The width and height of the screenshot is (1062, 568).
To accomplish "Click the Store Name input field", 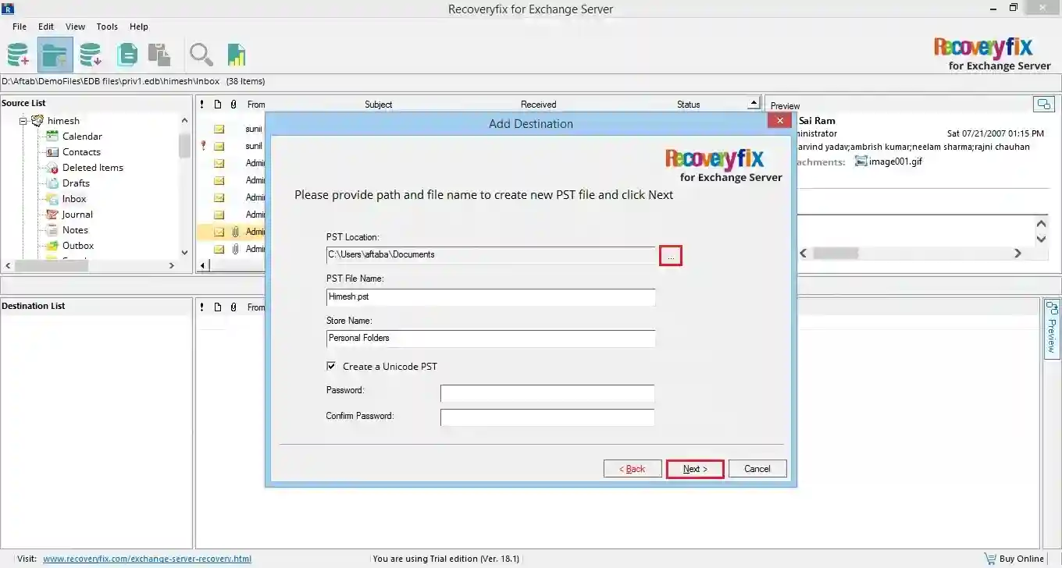I will pyautogui.click(x=490, y=339).
